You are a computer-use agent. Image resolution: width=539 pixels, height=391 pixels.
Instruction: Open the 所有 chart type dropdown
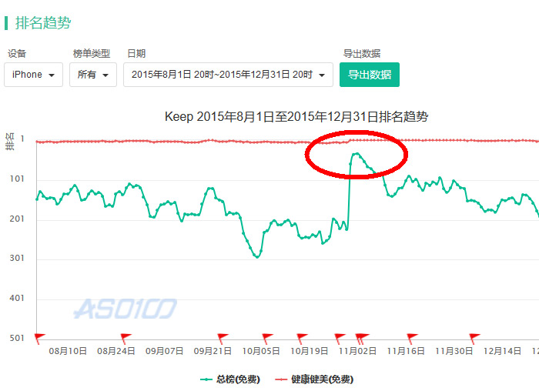pyautogui.click(x=93, y=75)
